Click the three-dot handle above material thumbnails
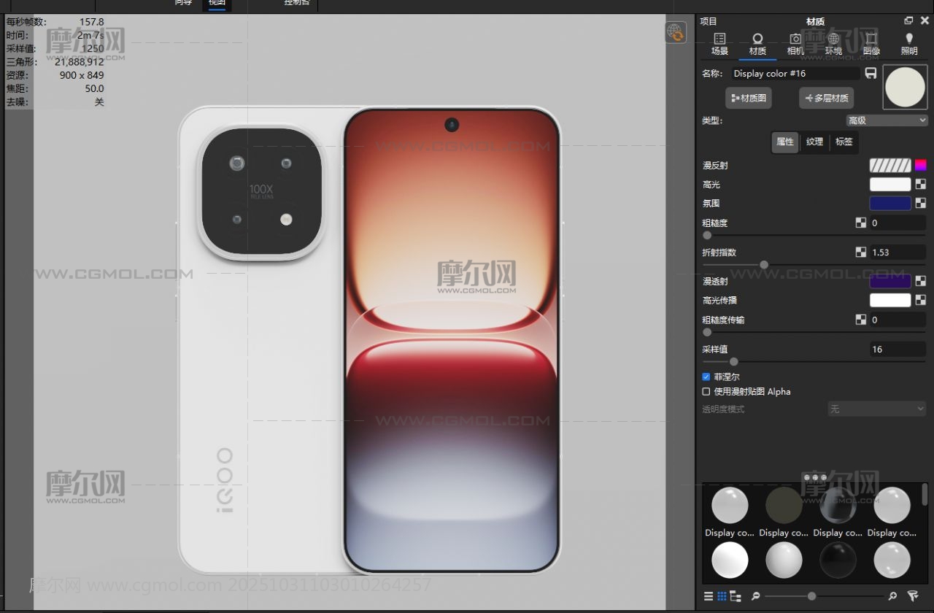This screenshot has width=934, height=613. pos(814,477)
